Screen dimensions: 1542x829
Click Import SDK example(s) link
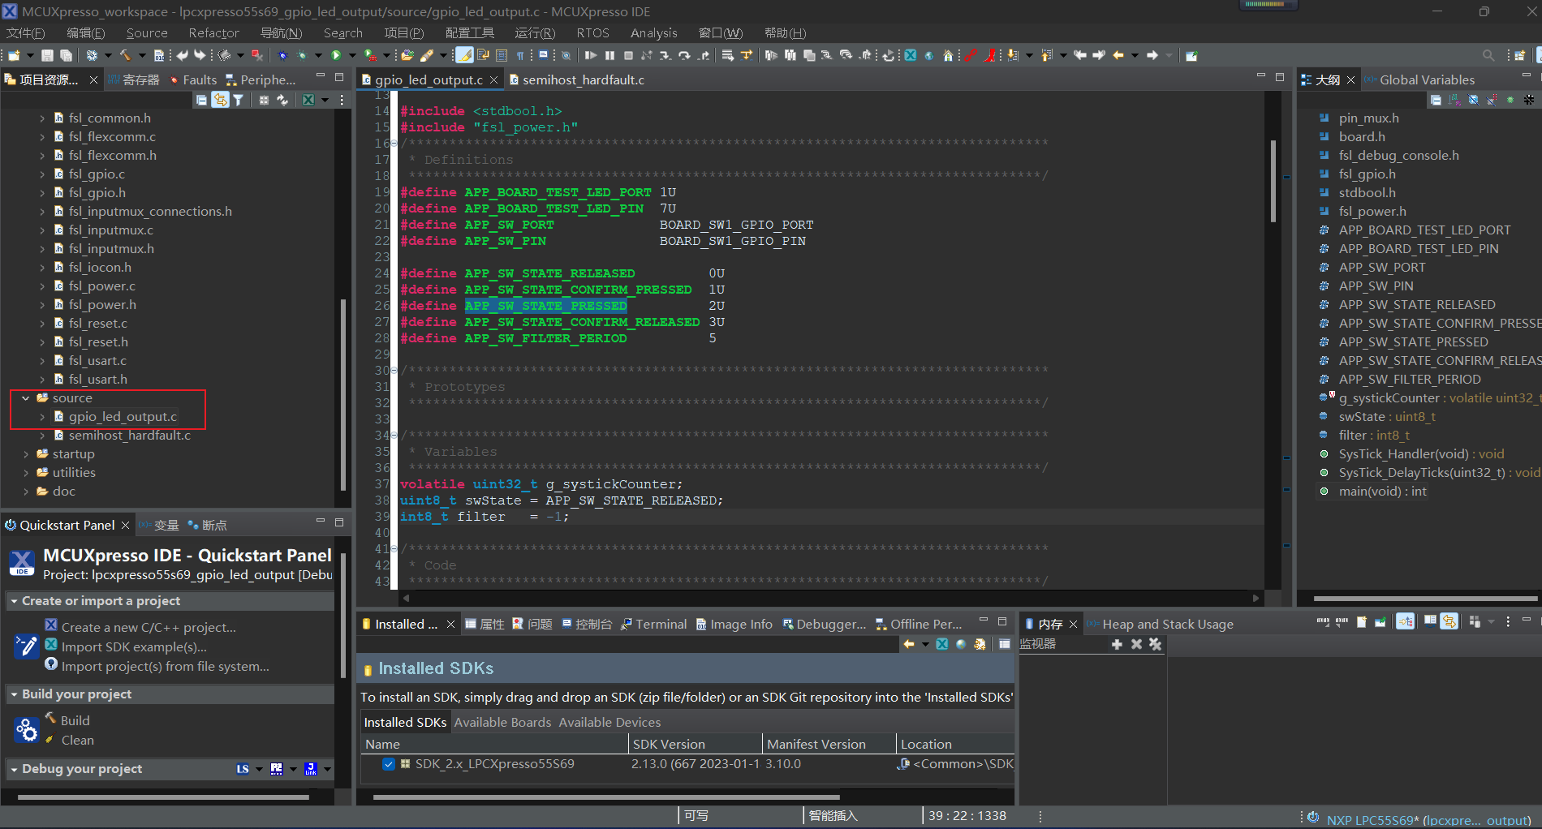pyautogui.click(x=134, y=646)
